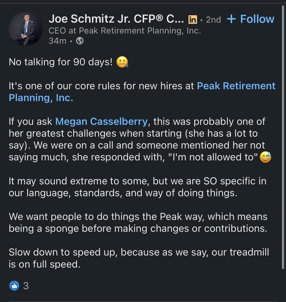
Task: Click the sweat-smile emoji
Action: [265, 157]
